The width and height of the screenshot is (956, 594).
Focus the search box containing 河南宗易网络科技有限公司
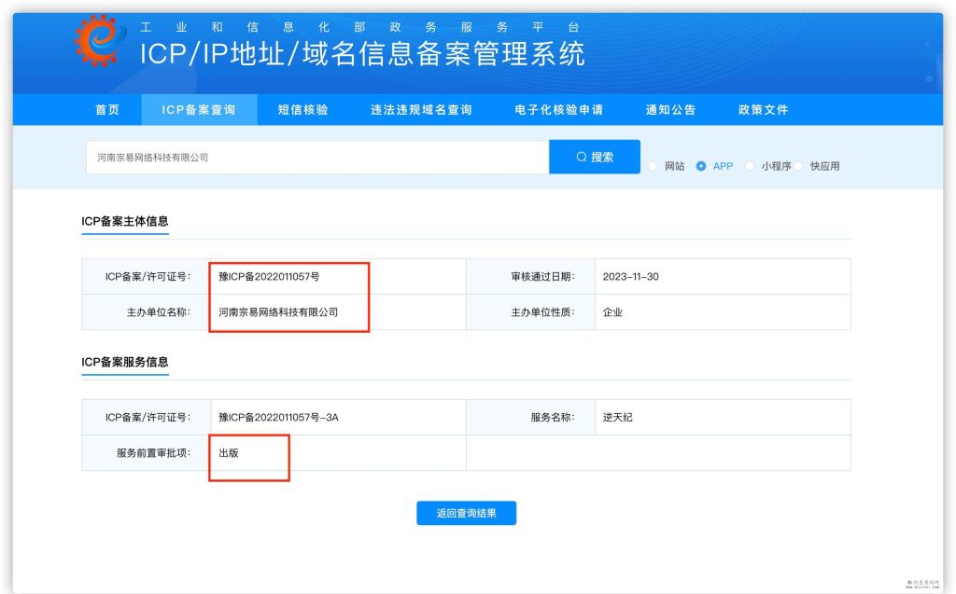click(317, 158)
